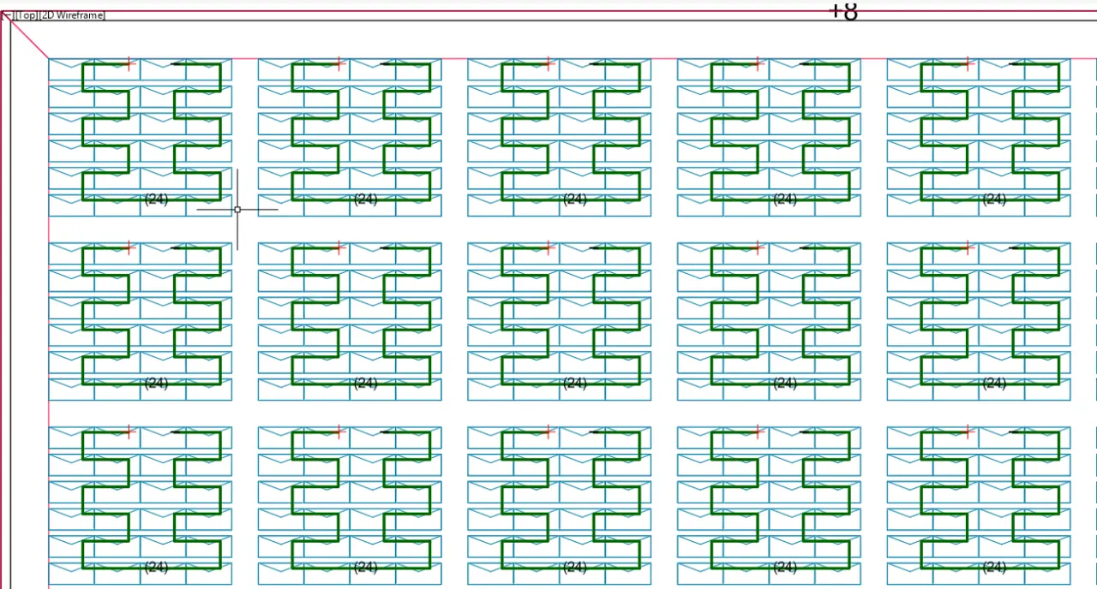Select the (24) label in the bottom-left panel block
Image resolution: width=1097 pixels, height=589 pixels.
(x=156, y=567)
